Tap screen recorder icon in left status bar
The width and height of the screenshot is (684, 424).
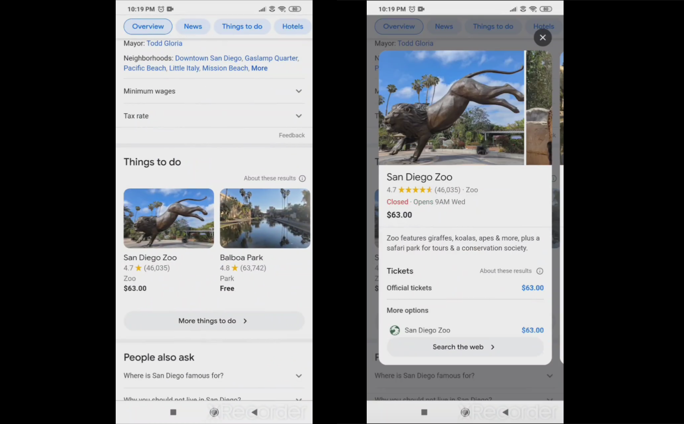pos(170,9)
